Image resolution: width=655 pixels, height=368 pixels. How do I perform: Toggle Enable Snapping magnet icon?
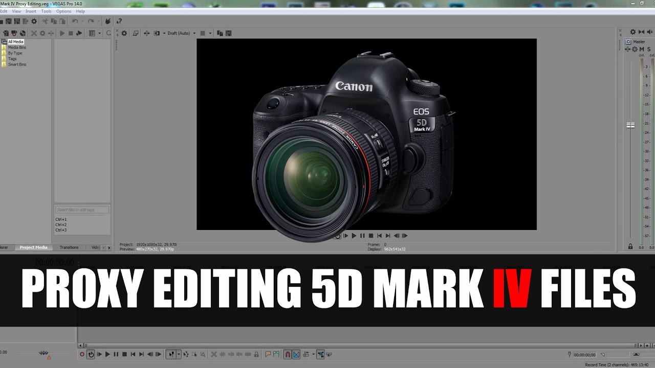click(288, 354)
